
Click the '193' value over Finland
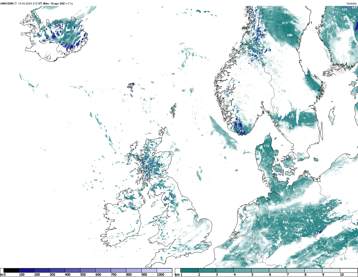click(x=345, y=10)
